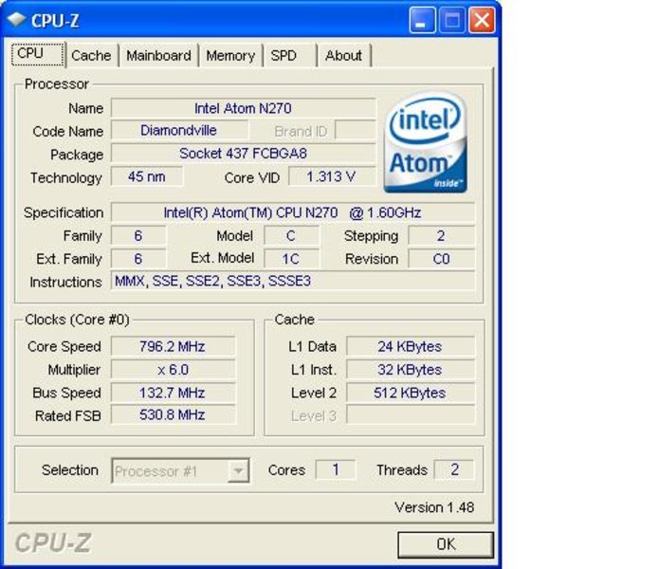Open the SPD tab
659x569 pixels.
tap(289, 55)
